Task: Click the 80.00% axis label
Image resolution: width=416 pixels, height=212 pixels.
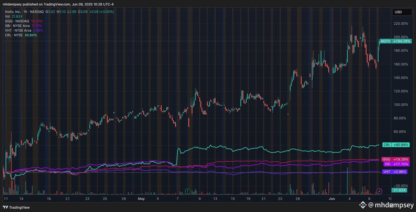Action: pyautogui.click(x=400, y=118)
